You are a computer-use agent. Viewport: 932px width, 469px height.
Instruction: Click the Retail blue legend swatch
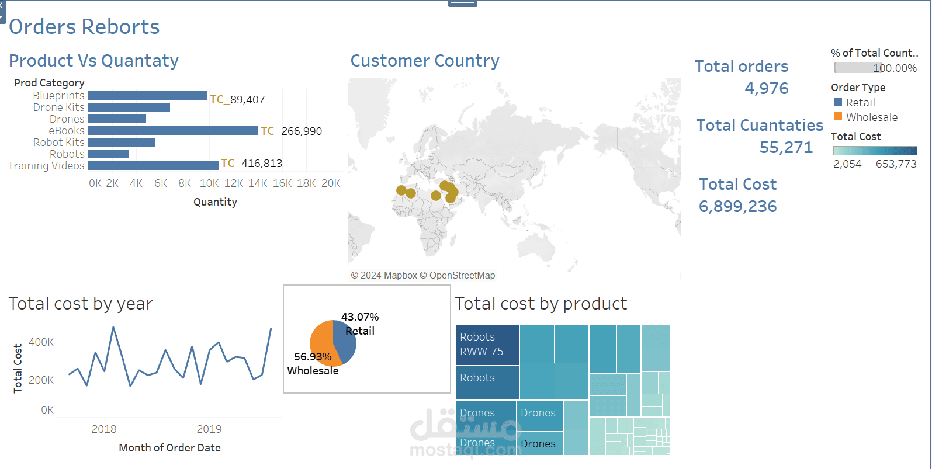pos(838,102)
